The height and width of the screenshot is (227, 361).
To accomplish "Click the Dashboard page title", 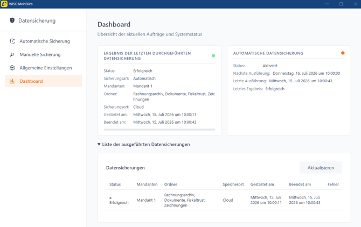I will [114, 24].
